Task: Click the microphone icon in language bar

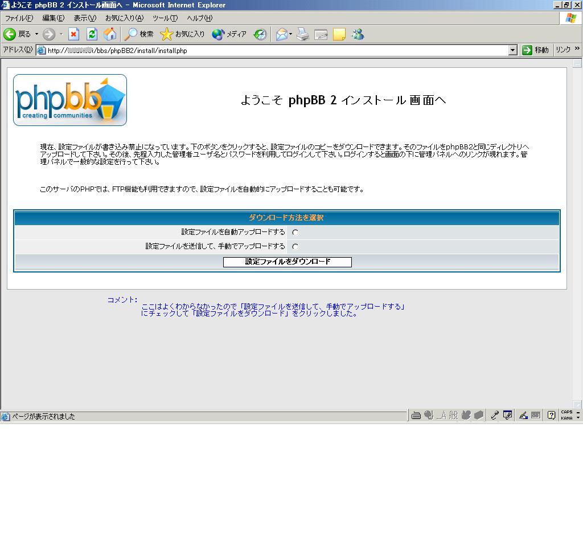Action: tap(495, 415)
